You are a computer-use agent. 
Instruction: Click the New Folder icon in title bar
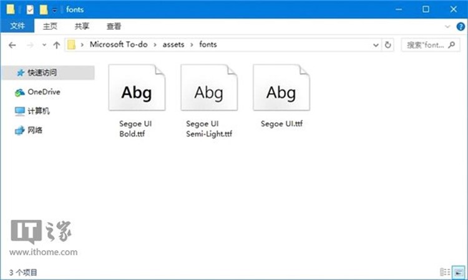(x=43, y=9)
